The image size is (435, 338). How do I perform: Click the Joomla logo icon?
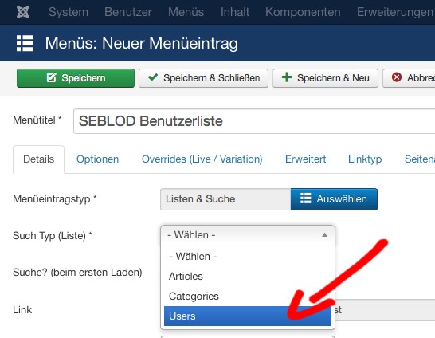pyautogui.click(x=23, y=12)
